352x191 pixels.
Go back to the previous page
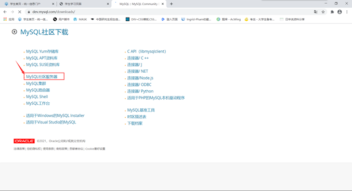5,12
